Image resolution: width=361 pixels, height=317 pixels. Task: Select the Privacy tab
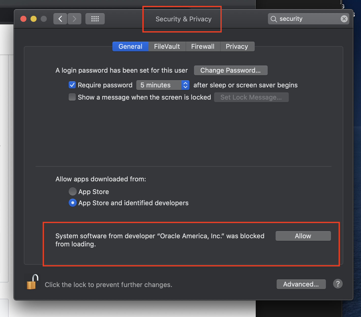click(237, 46)
